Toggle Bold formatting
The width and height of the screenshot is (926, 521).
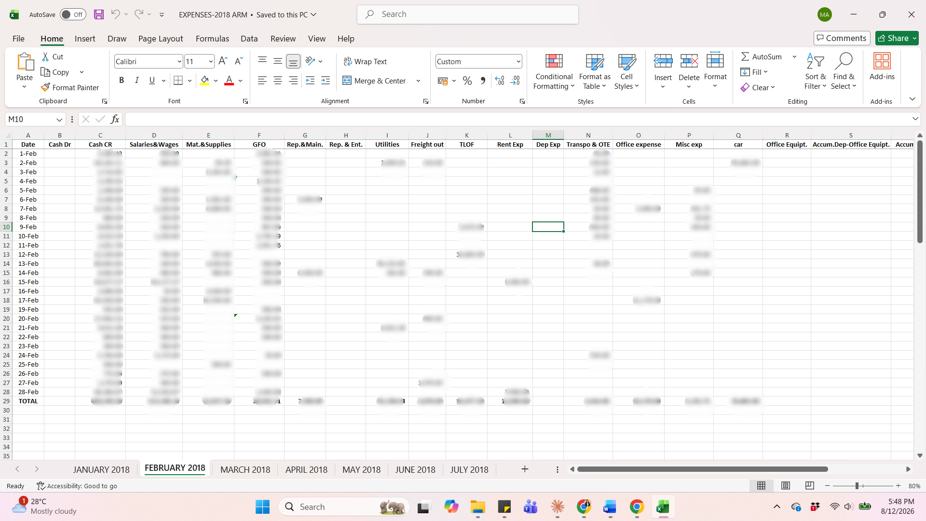(122, 81)
